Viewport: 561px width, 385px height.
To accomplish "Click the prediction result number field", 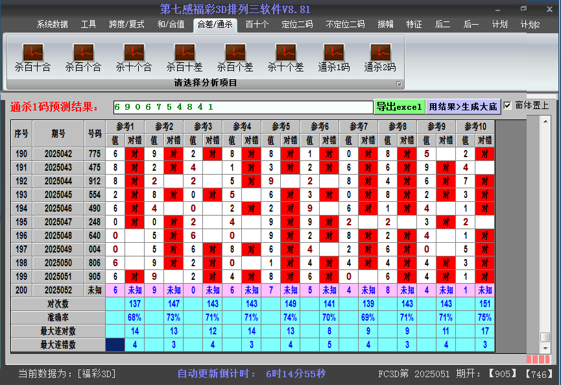I will (243, 107).
